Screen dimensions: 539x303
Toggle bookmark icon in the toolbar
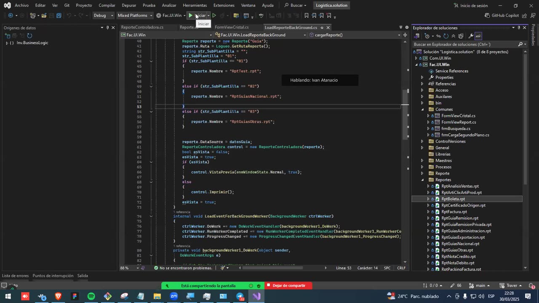tap(306, 16)
